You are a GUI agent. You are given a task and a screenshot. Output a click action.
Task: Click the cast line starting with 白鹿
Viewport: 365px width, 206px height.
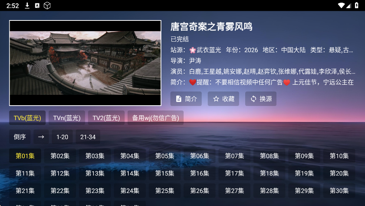[x=263, y=71]
